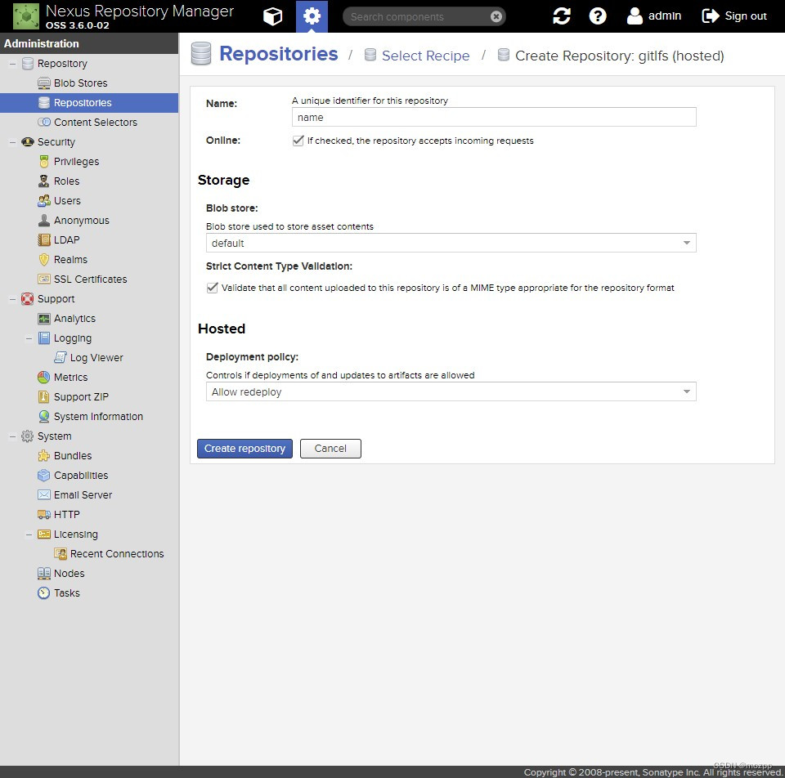
Task: Collapse the Security tree node
Action: pyautogui.click(x=12, y=142)
